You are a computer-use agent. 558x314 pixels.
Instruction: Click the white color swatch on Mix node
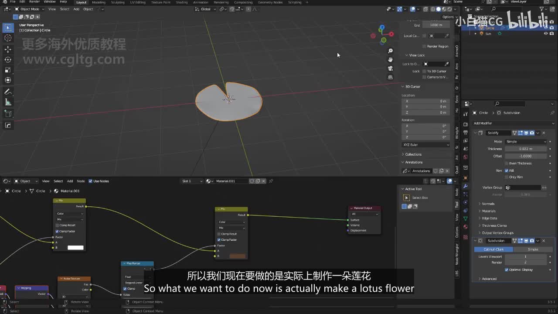[75, 248]
